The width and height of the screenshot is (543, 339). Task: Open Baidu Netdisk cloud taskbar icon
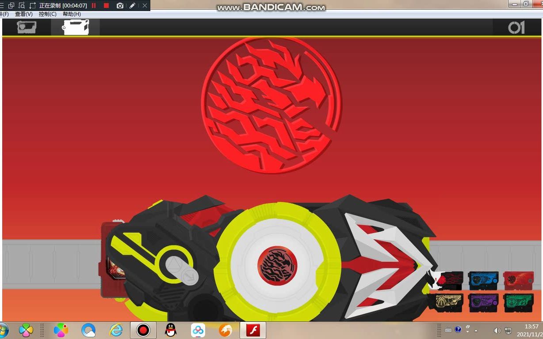pyautogui.click(x=198, y=330)
